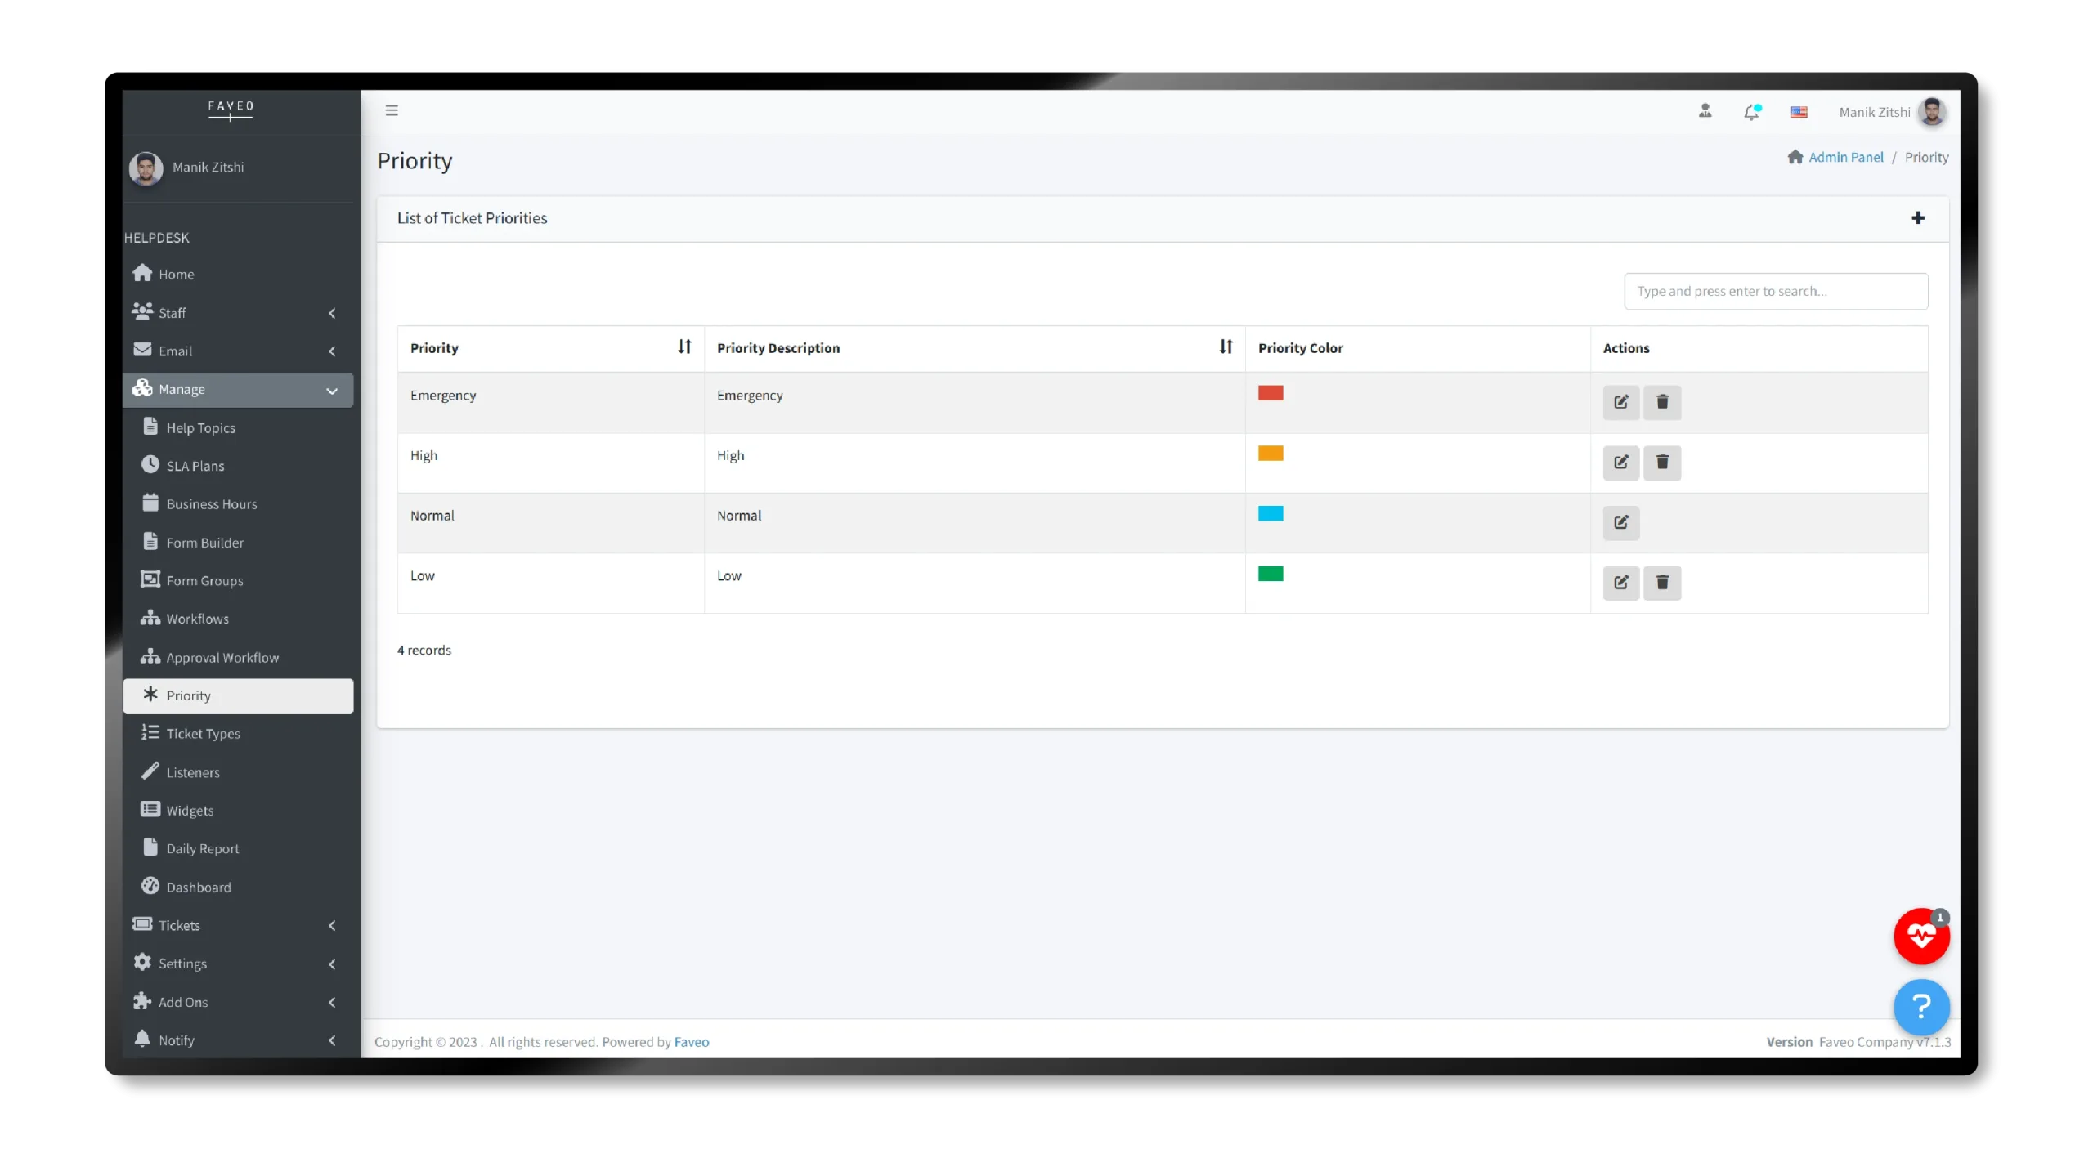
Task: Open Form Groups in the sidebar
Action: pos(238,581)
